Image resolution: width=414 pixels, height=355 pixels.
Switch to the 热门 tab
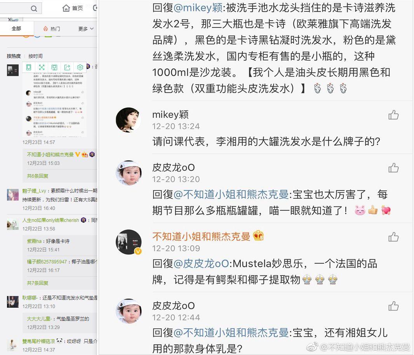(52, 29)
